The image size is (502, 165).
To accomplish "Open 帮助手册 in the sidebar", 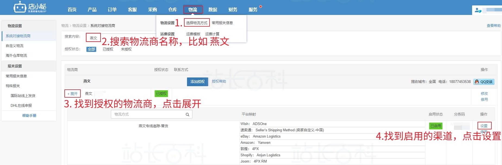I will 29,116.
